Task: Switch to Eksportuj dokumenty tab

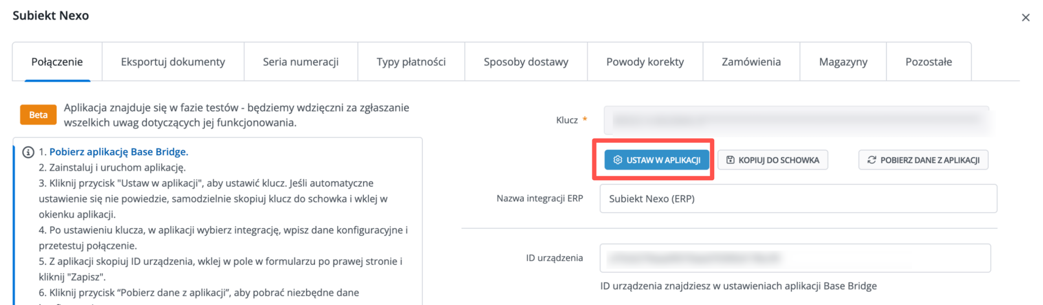Action: (173, 62)
